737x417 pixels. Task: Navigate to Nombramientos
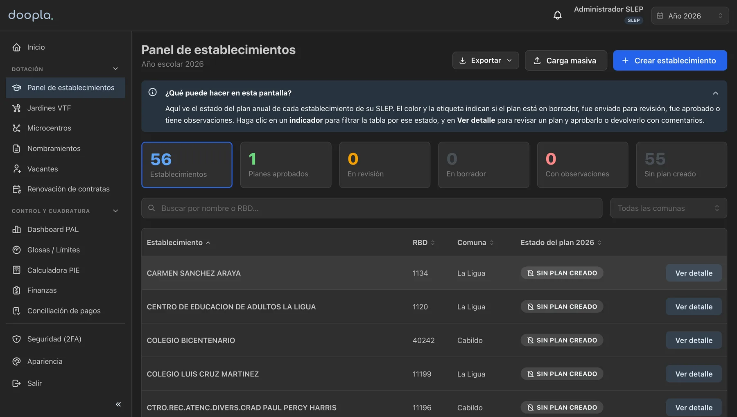(66, 149)
